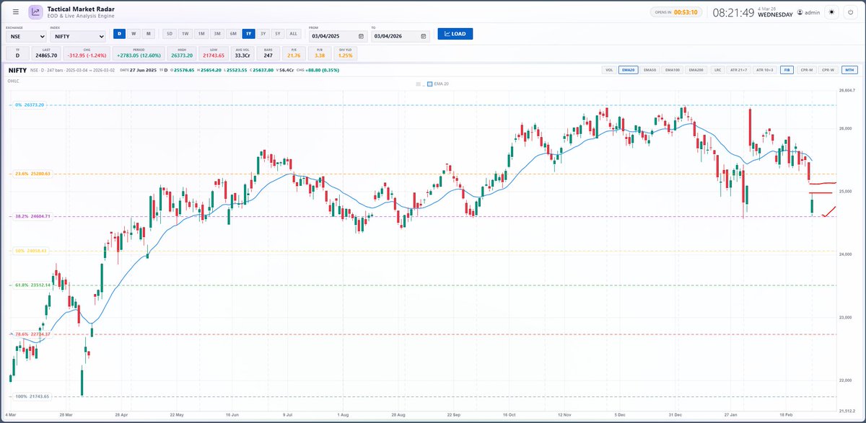
Task: Click the Fibonacci 38.2% 24604.71 label
Action: [32, 216]
